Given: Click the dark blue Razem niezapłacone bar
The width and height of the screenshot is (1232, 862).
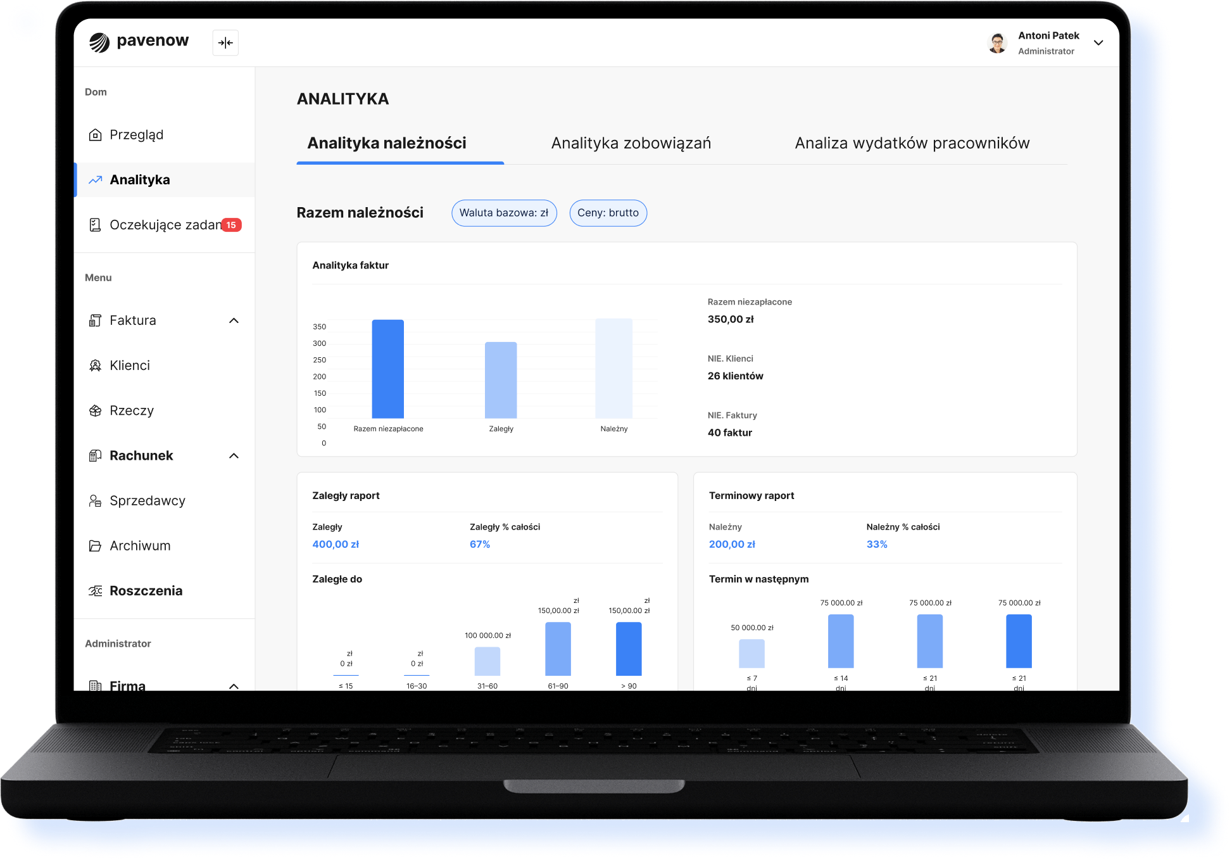Looking at the screenshot, I should 387,369.
